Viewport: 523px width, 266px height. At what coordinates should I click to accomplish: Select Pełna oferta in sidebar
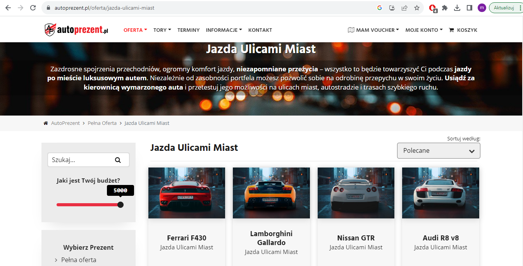(79, 260)
